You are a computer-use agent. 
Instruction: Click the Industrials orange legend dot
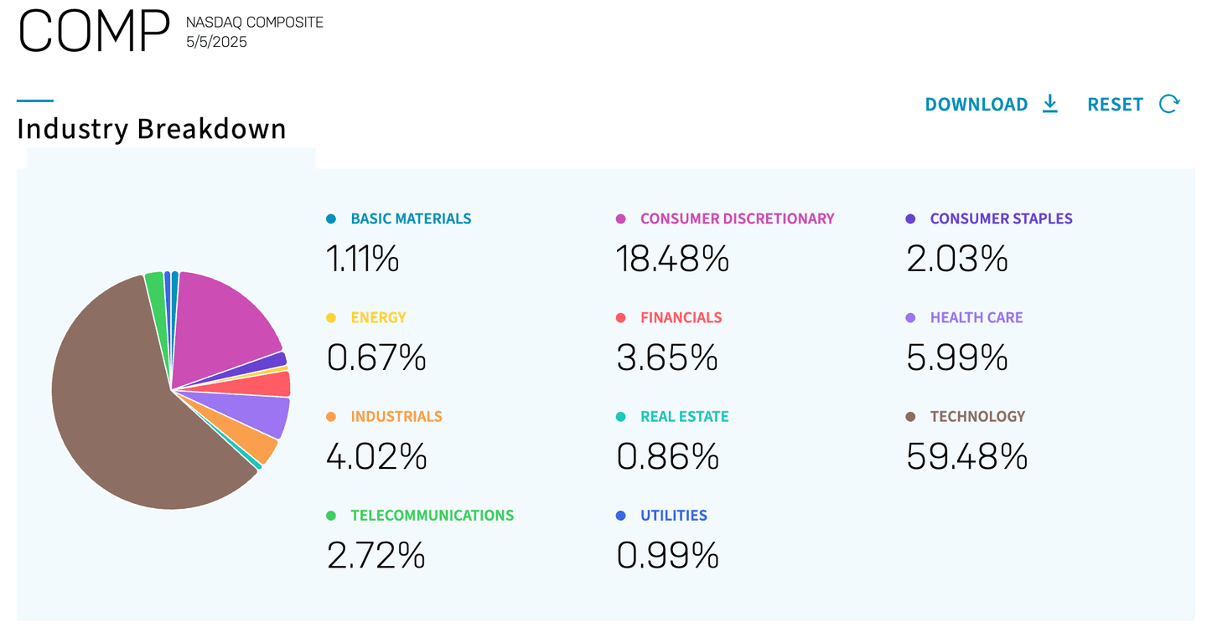331,417
